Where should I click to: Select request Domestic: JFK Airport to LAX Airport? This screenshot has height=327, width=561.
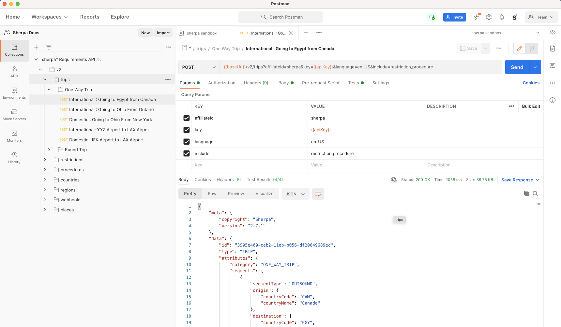pyautogui.click(x=106, y=140)
